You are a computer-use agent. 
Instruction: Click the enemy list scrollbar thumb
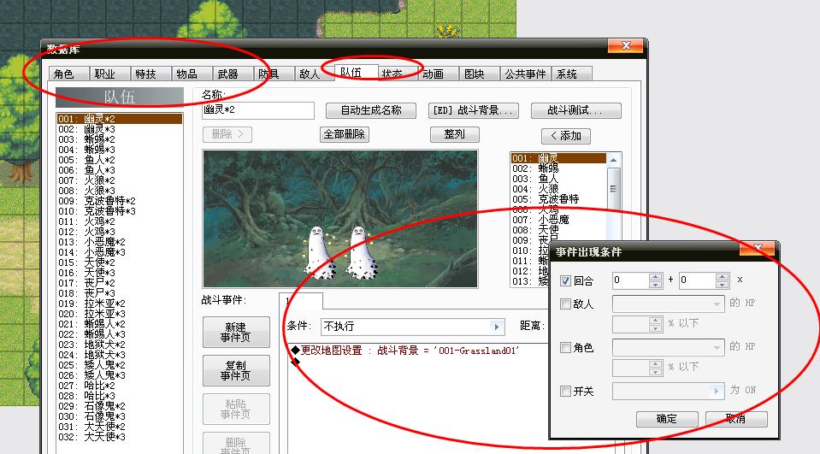tap(613, 188)
